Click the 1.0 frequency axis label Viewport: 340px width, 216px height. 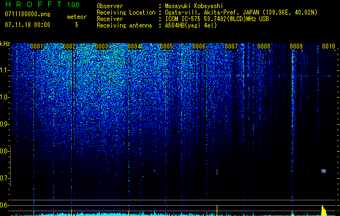4,97
